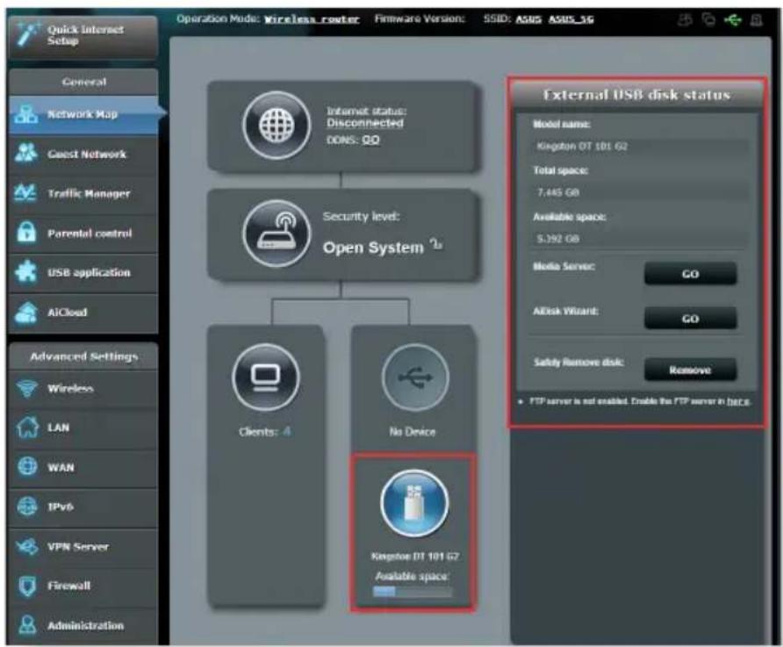Click the Open System security level text
Viewport: 783px width, 647px height.
pos(373,248)
